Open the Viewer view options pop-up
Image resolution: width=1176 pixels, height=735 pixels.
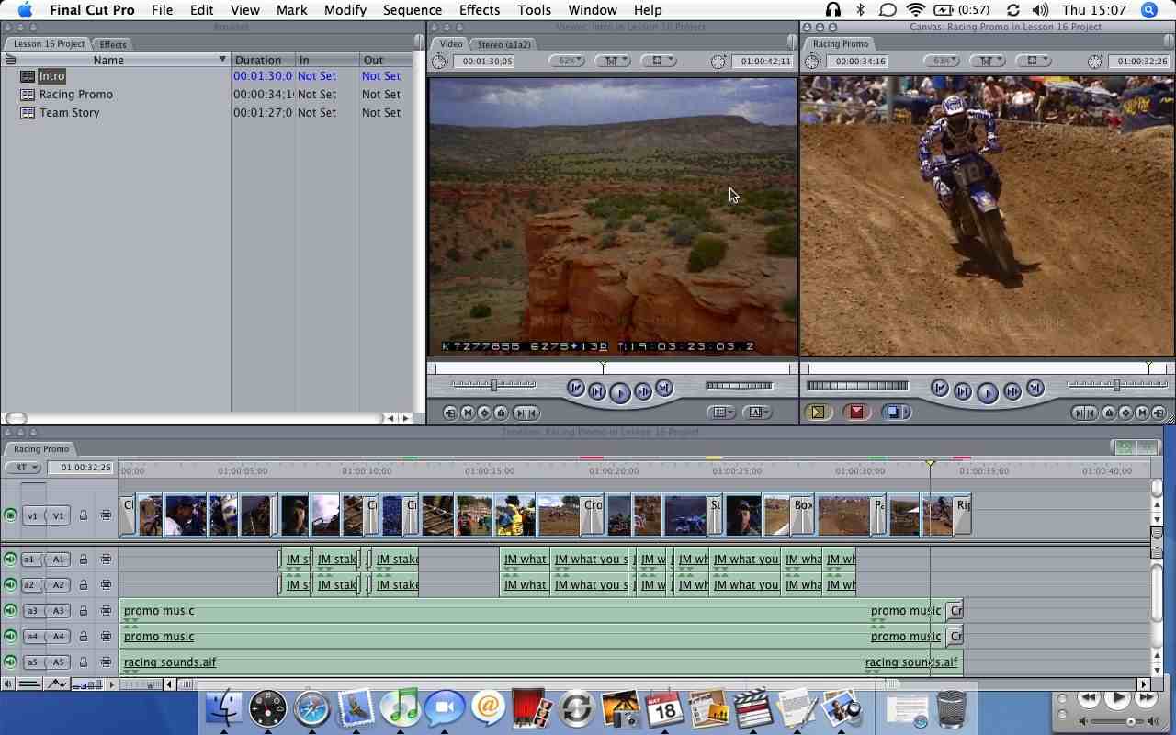click(x=659, y=61)
